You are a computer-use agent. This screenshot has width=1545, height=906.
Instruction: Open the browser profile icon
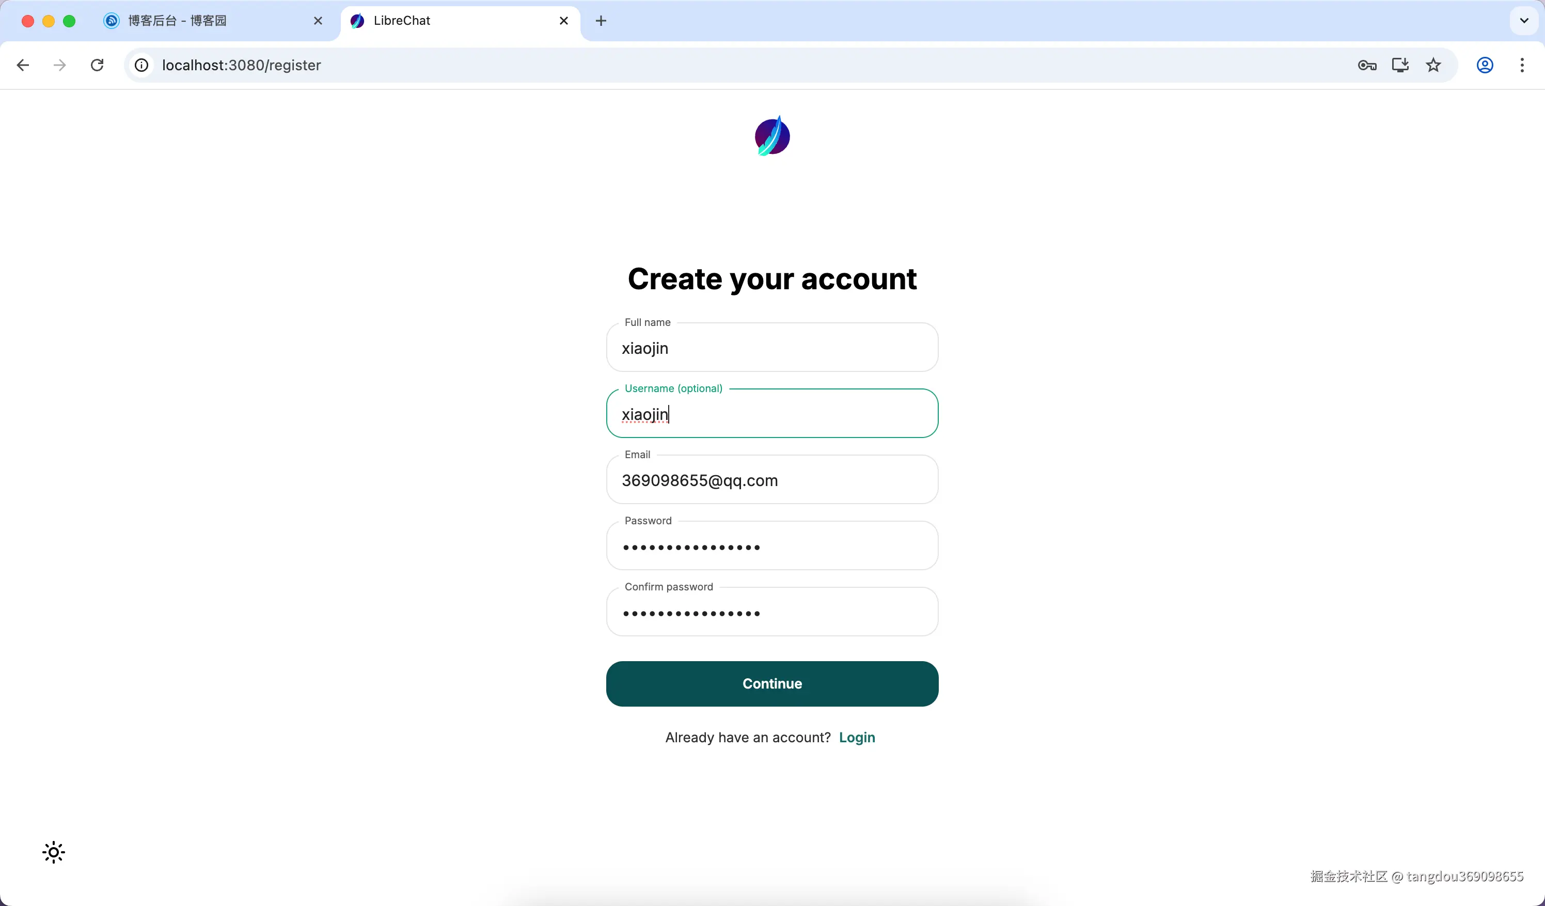(1484, 65)
